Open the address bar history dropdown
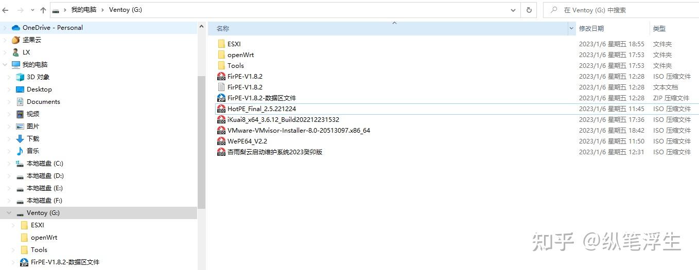Viewport: 699px width, 270px height. coord(513,10)
